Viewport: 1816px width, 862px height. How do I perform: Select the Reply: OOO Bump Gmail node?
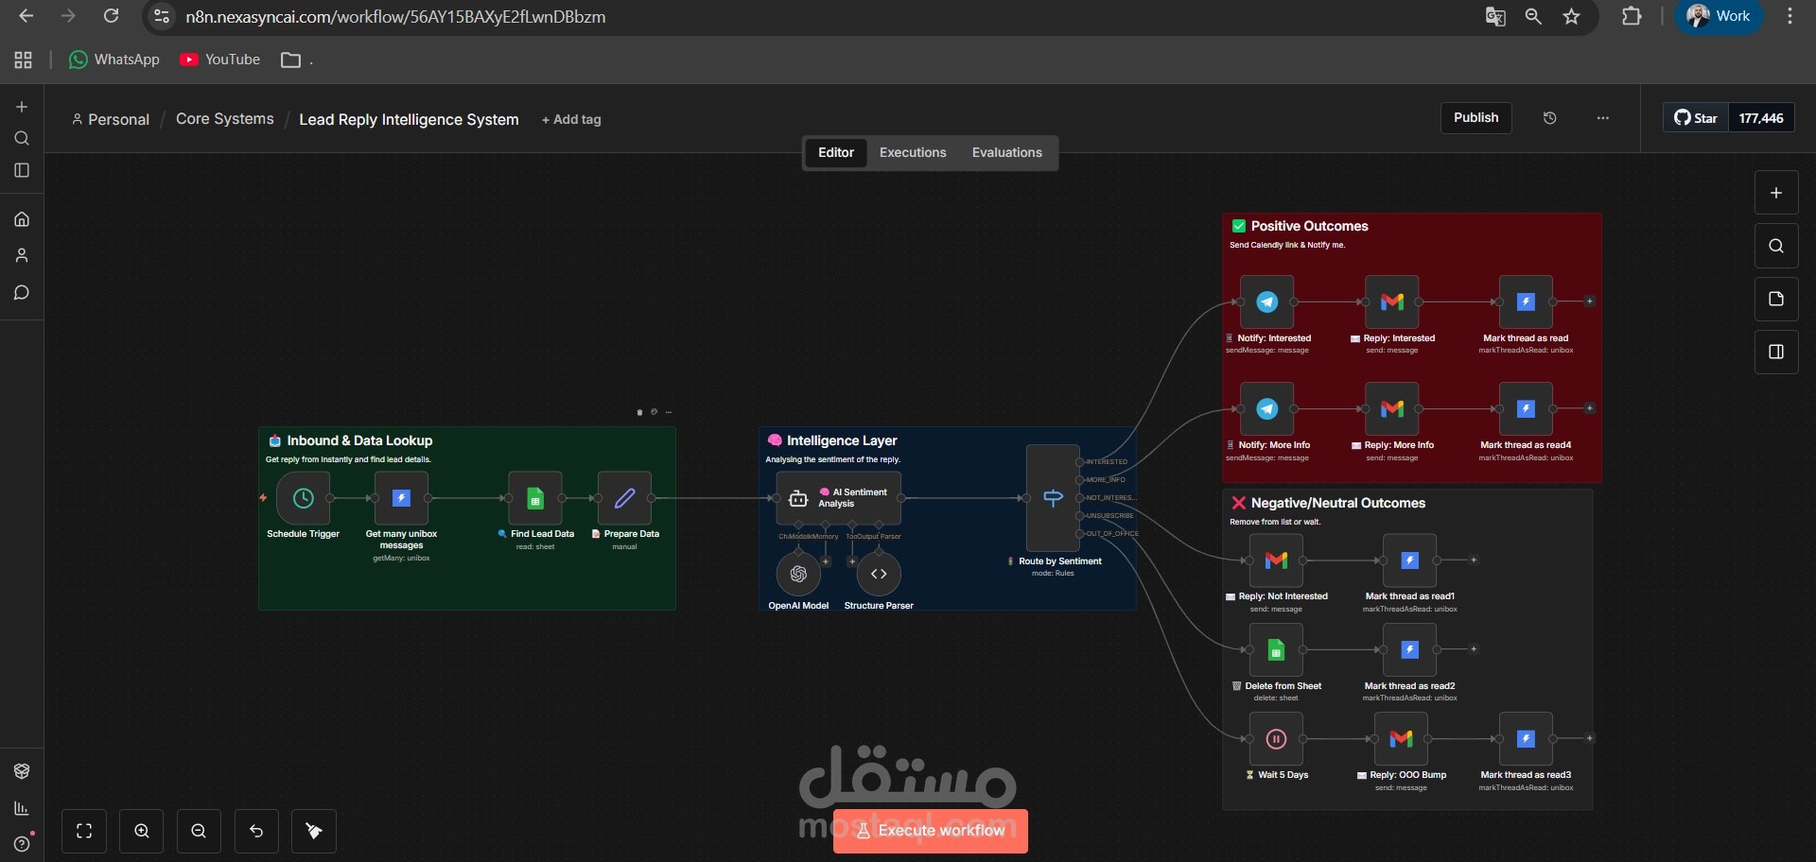coord(1401,739)
